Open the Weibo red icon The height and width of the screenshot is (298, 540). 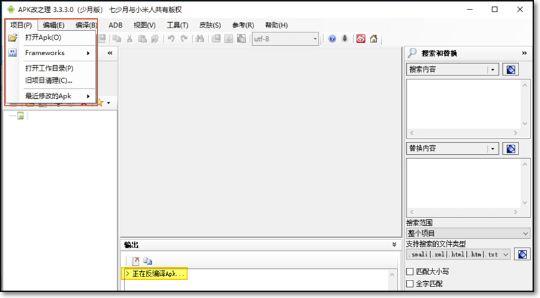[360, 38]
